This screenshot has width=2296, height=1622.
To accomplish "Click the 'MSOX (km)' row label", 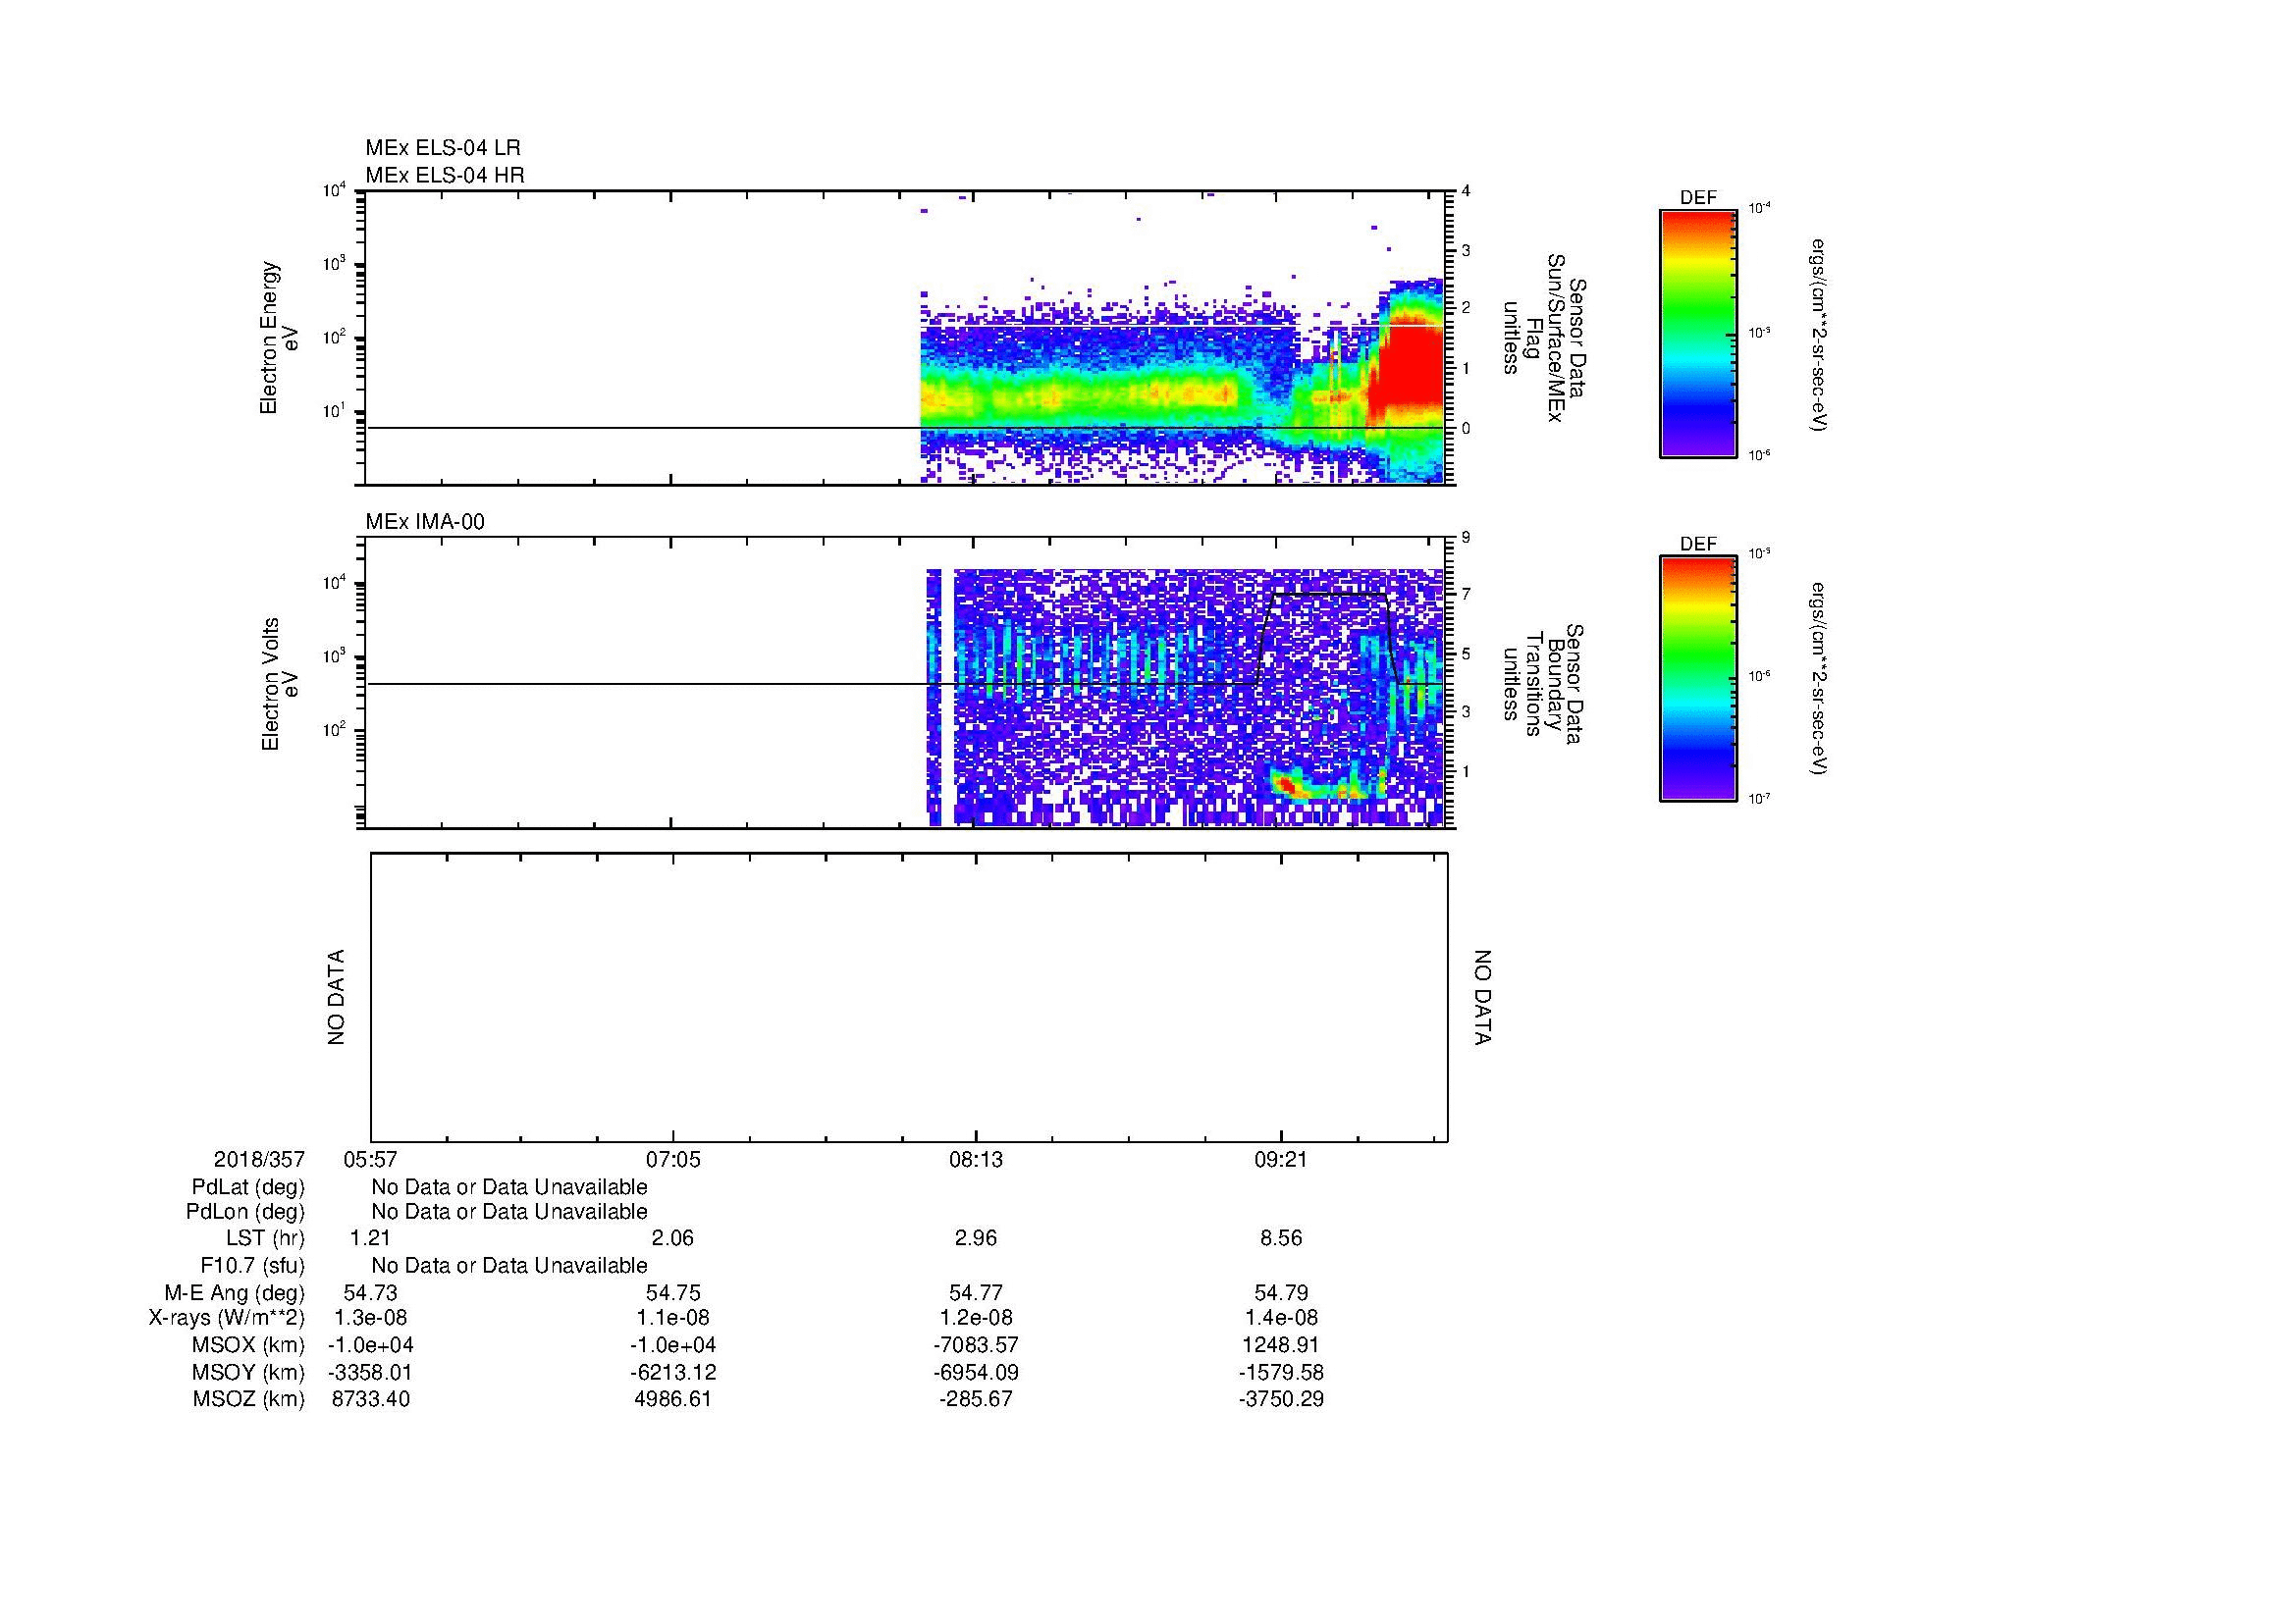I will tap(249, 1345).
